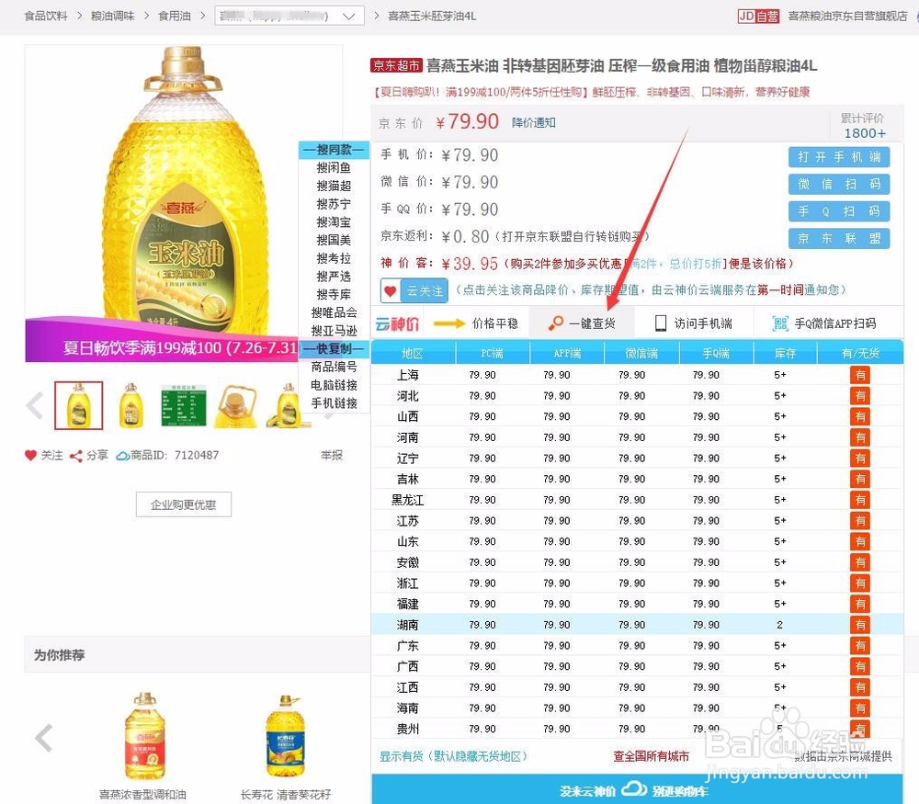Image resolution: width=919 pixels, height=804 pixels.
Task: Select 搜淘宝 in the side menu
Action: pos(334,222)
